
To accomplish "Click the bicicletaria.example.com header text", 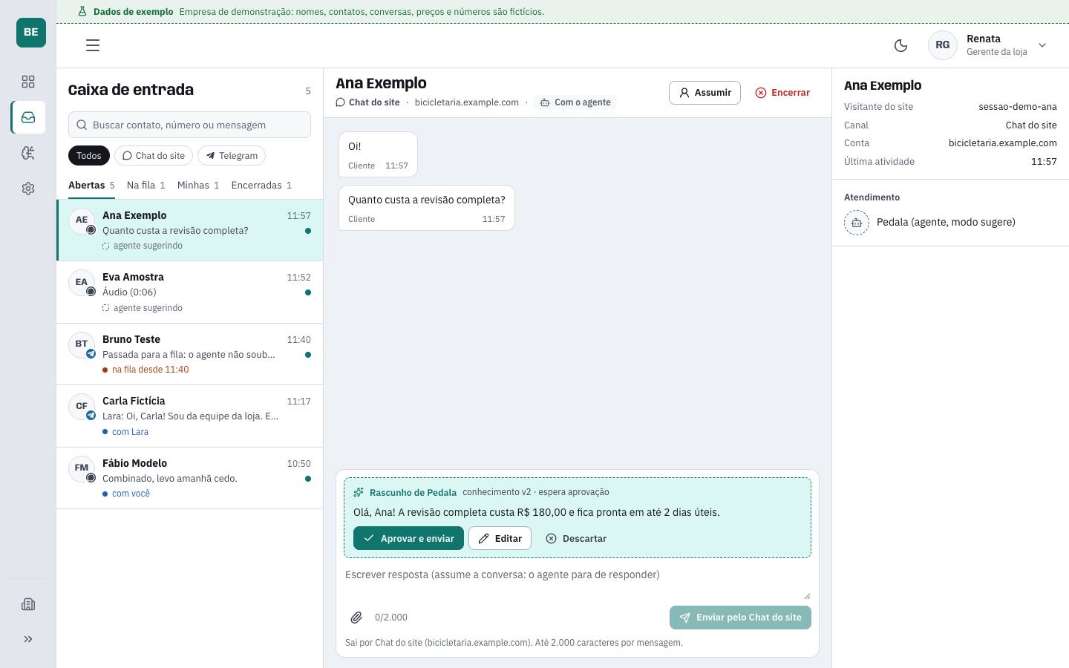I will point(467,102).
